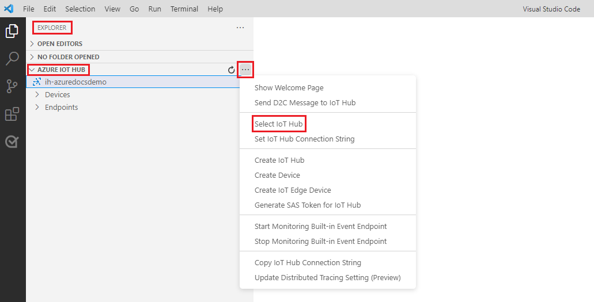The width and height of the screenshot is (594, 302).
Task: Click the Explorer panel more actions ellipsis
Action: [x=240, y=28]
